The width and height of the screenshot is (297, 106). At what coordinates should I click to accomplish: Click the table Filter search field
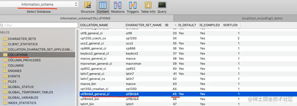click(39, 25)
